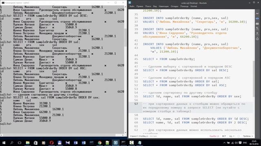Click the DESC comment on line 47

(188, 67)
